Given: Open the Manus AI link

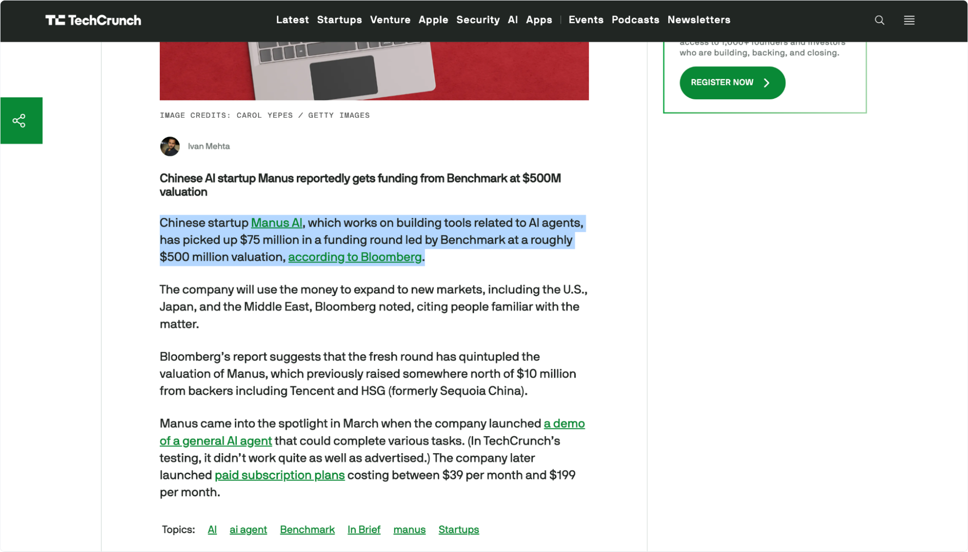Looking at the screenshot, I should (277, 223).
